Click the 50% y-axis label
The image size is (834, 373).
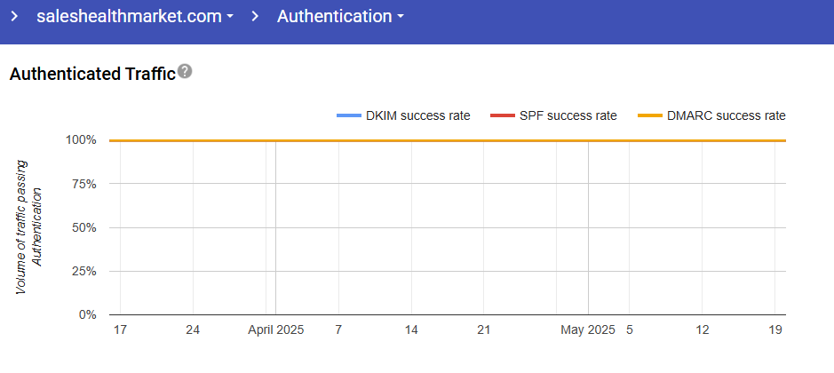click(83, 227)
